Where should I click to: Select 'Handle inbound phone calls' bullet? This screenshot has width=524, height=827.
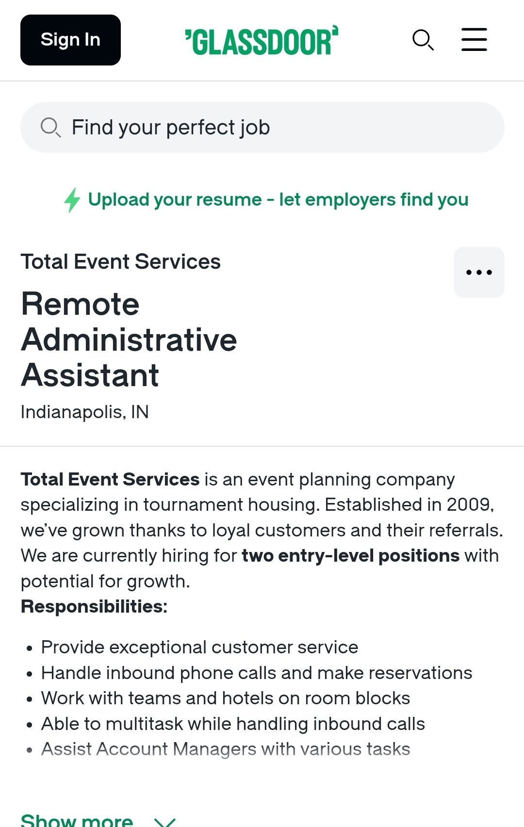[257, 673]
